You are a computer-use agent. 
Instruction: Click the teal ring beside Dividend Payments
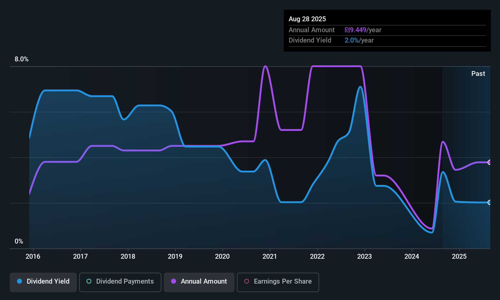[89, 281]
